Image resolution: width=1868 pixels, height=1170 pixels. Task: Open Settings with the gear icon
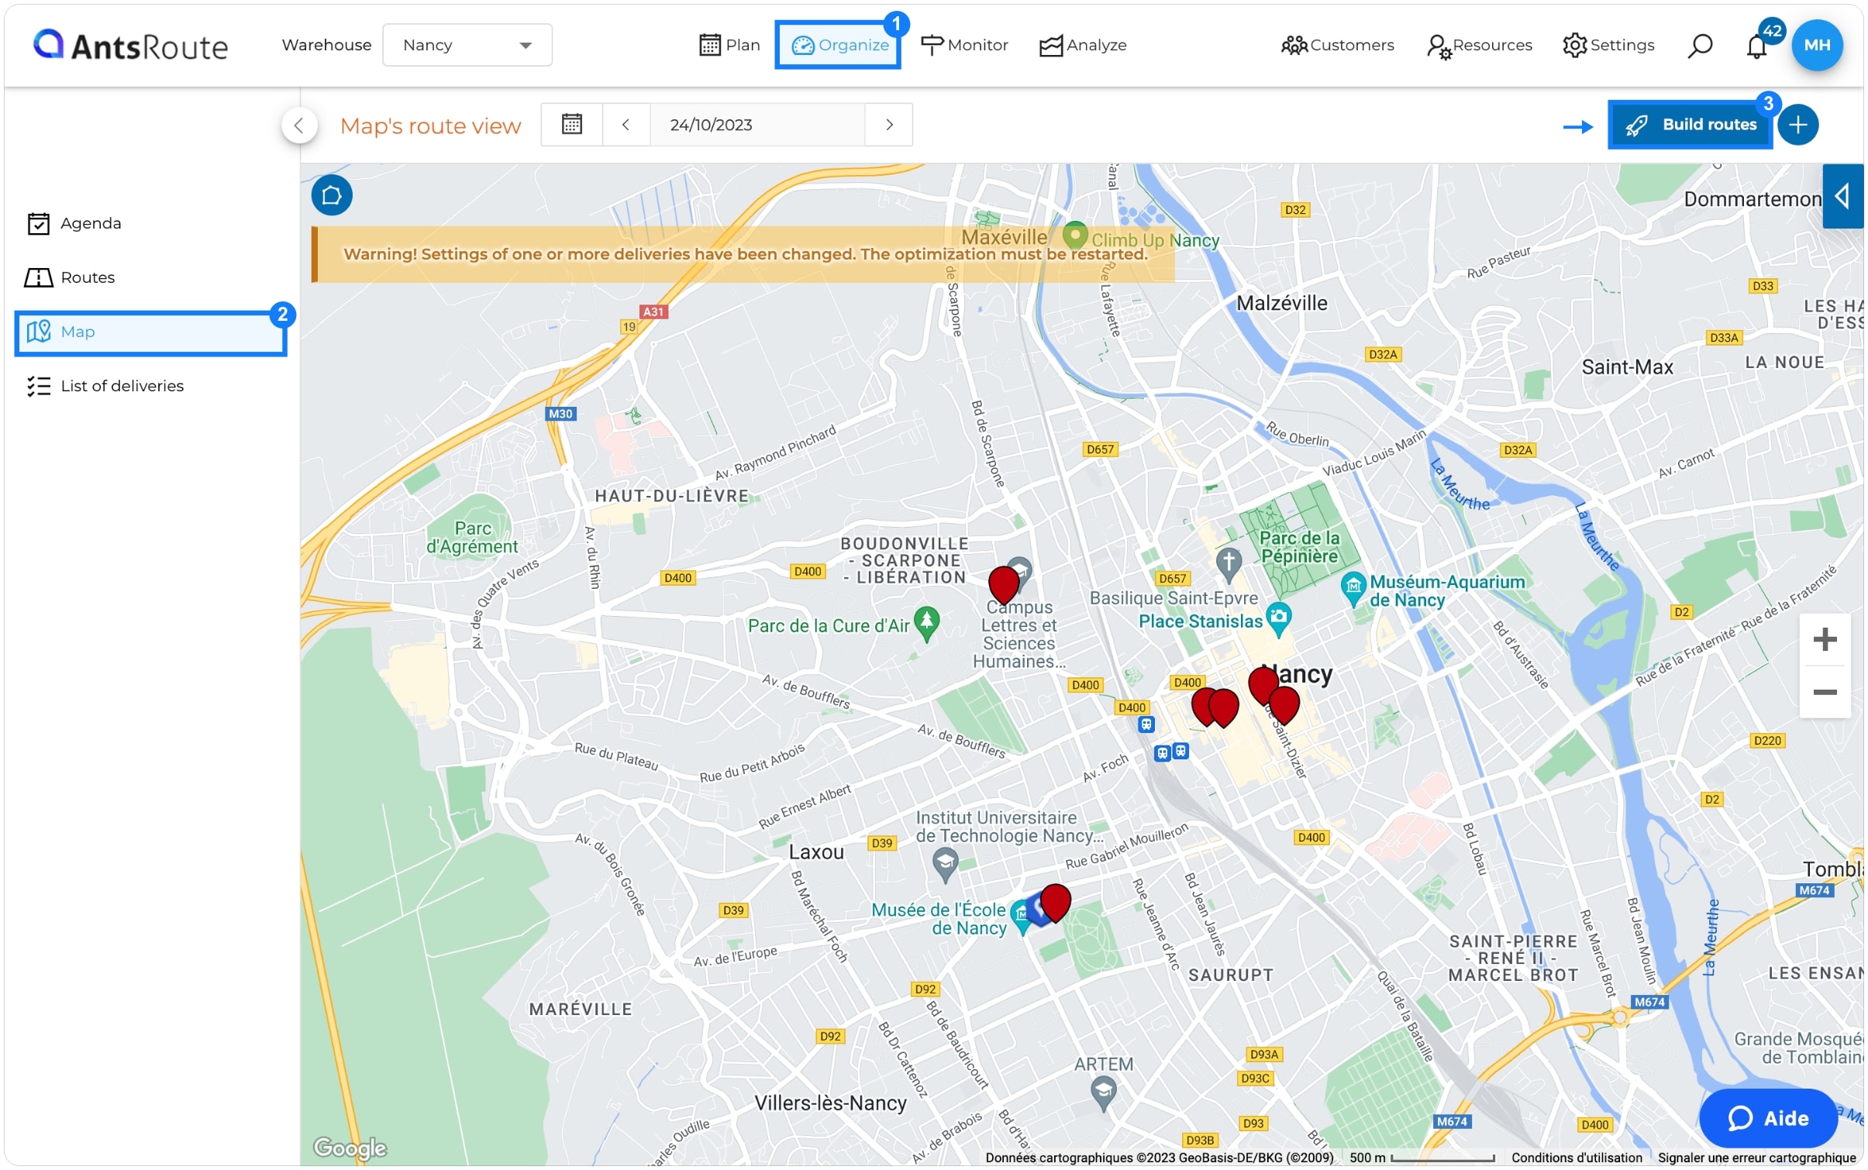coord(1608,45)
